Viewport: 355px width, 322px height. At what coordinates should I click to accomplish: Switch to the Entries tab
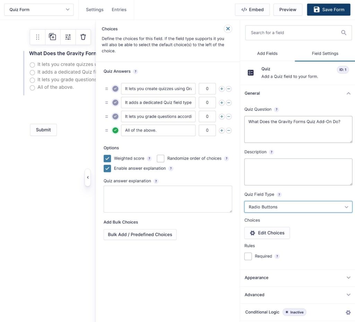click(119, 9)
